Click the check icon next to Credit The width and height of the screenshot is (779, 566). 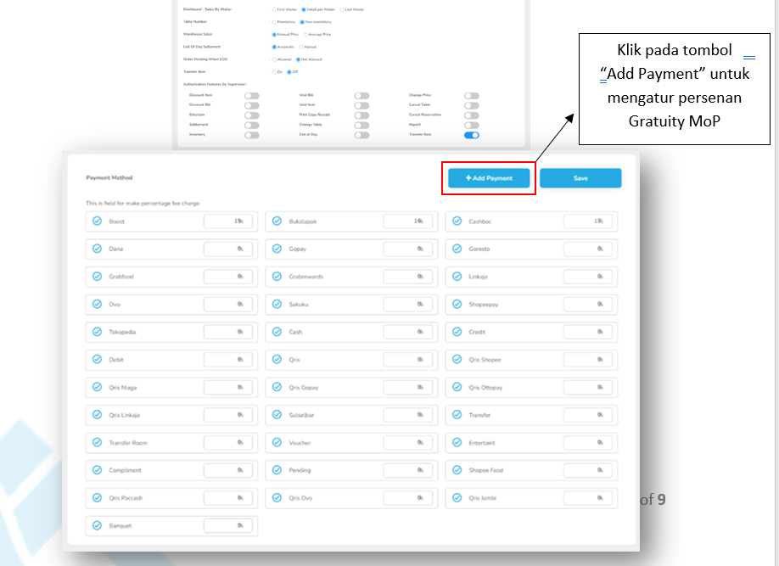click(x=457, y=332)
